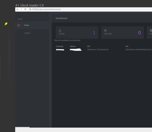The image size is (152, 132).
Task: Sort by the Country column header
Action: (60, 46)
